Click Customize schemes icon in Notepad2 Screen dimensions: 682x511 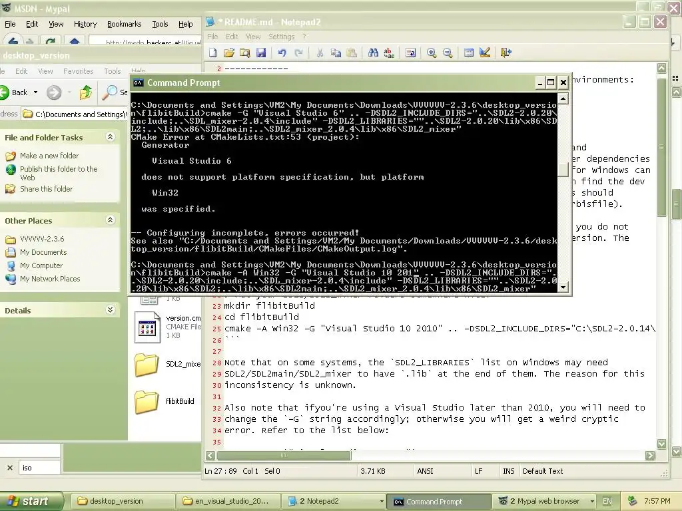(485, 53)
